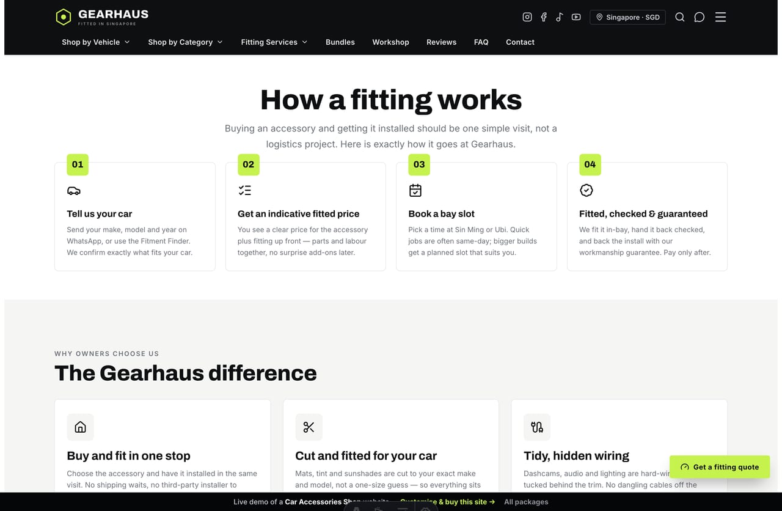Click the WHY OWNERS CHOOSE US label
The width and height of the screenshot is (782, 511).
(106, 353)
